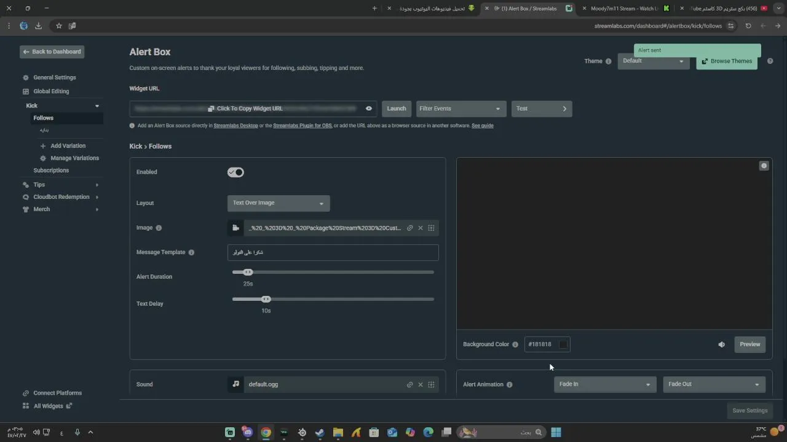
Task: Click the browser downloads icon
Action: point(38,26)
